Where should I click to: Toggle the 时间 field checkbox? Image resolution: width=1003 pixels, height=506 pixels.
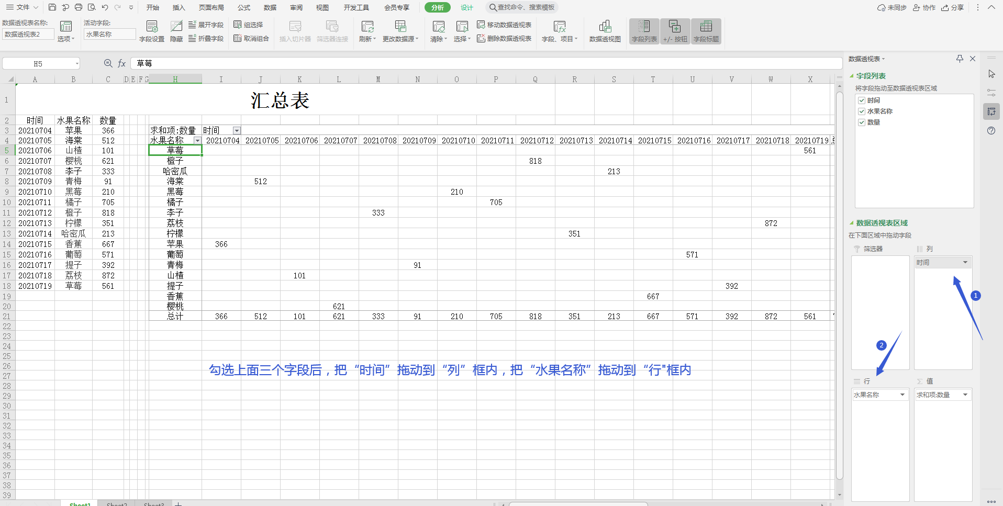click(x=862, y=100)
